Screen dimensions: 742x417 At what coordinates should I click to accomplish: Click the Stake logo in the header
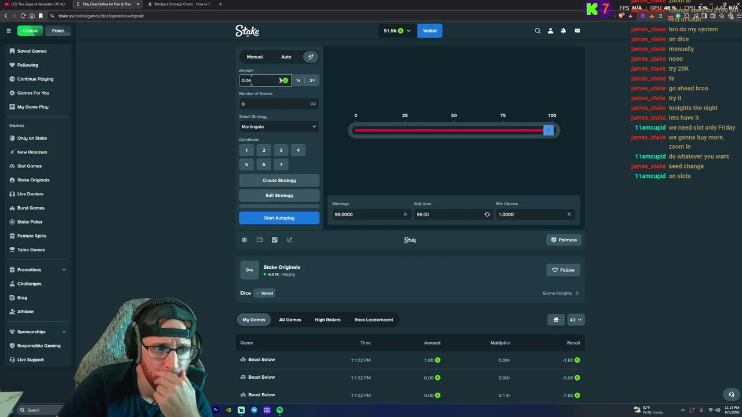click(248, 31)
